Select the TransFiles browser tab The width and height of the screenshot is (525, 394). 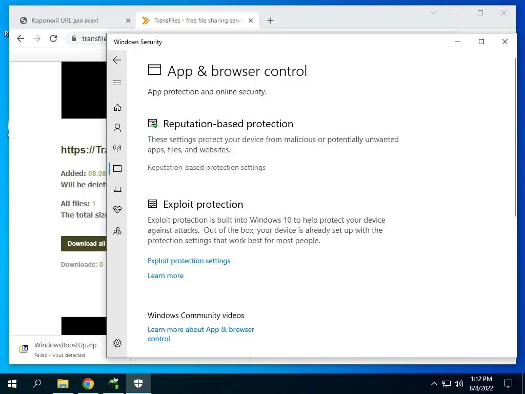pyautogui.click(x=197, y=21)
